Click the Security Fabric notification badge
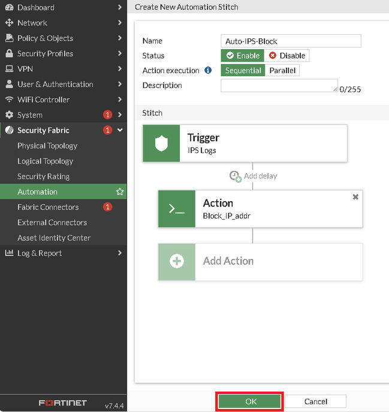This screenshot has width=389, height=412. (107, 130)
